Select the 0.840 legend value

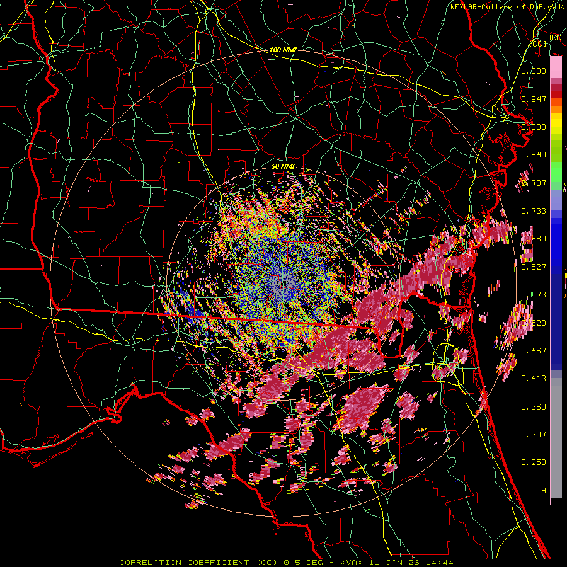tap(534, 155)
